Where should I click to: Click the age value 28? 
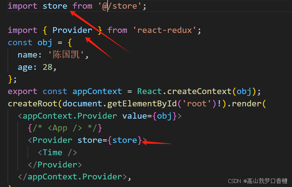[48, 67]
